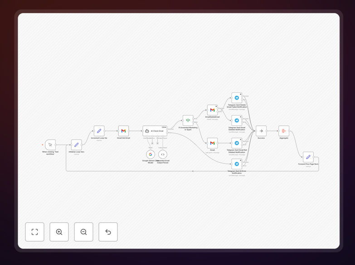Select the Gmail add-labels node
Viewport: 355px width, 265px height.
tap(212, 143)
